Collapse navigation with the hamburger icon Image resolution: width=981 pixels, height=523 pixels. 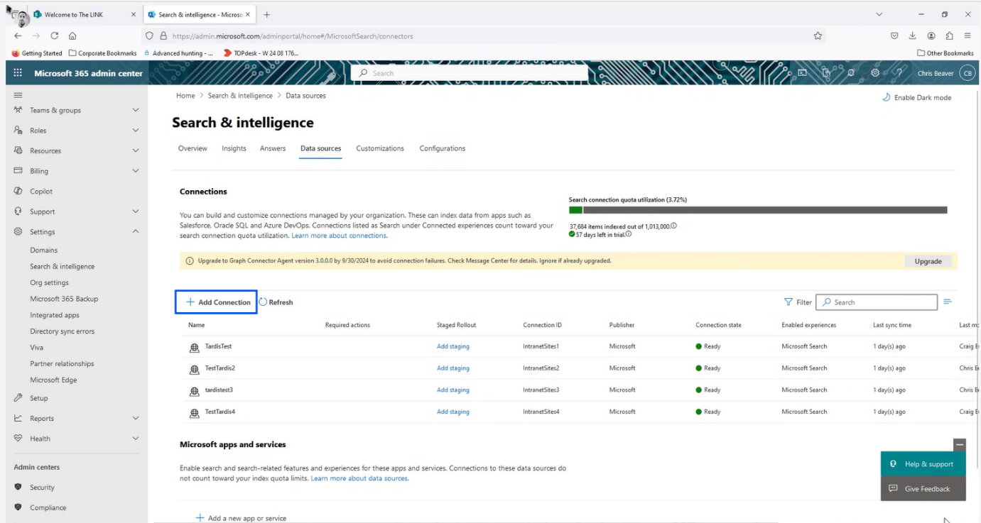click(x=18, y=95)
